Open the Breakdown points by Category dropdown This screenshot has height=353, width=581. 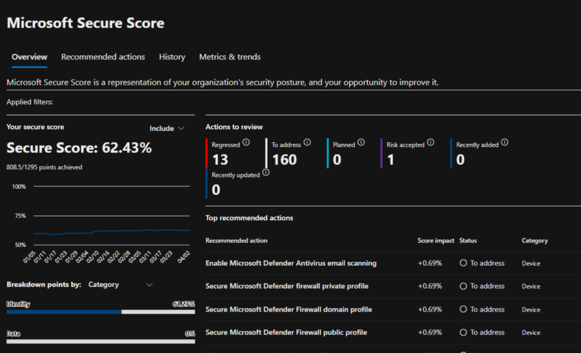120,284
